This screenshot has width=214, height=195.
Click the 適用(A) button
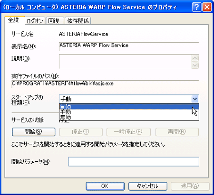[x=190, y=186]
